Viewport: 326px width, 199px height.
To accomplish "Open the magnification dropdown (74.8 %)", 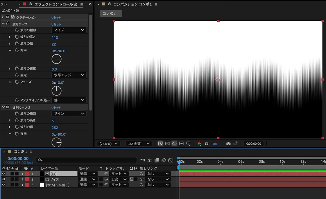I will click(109, 144).
